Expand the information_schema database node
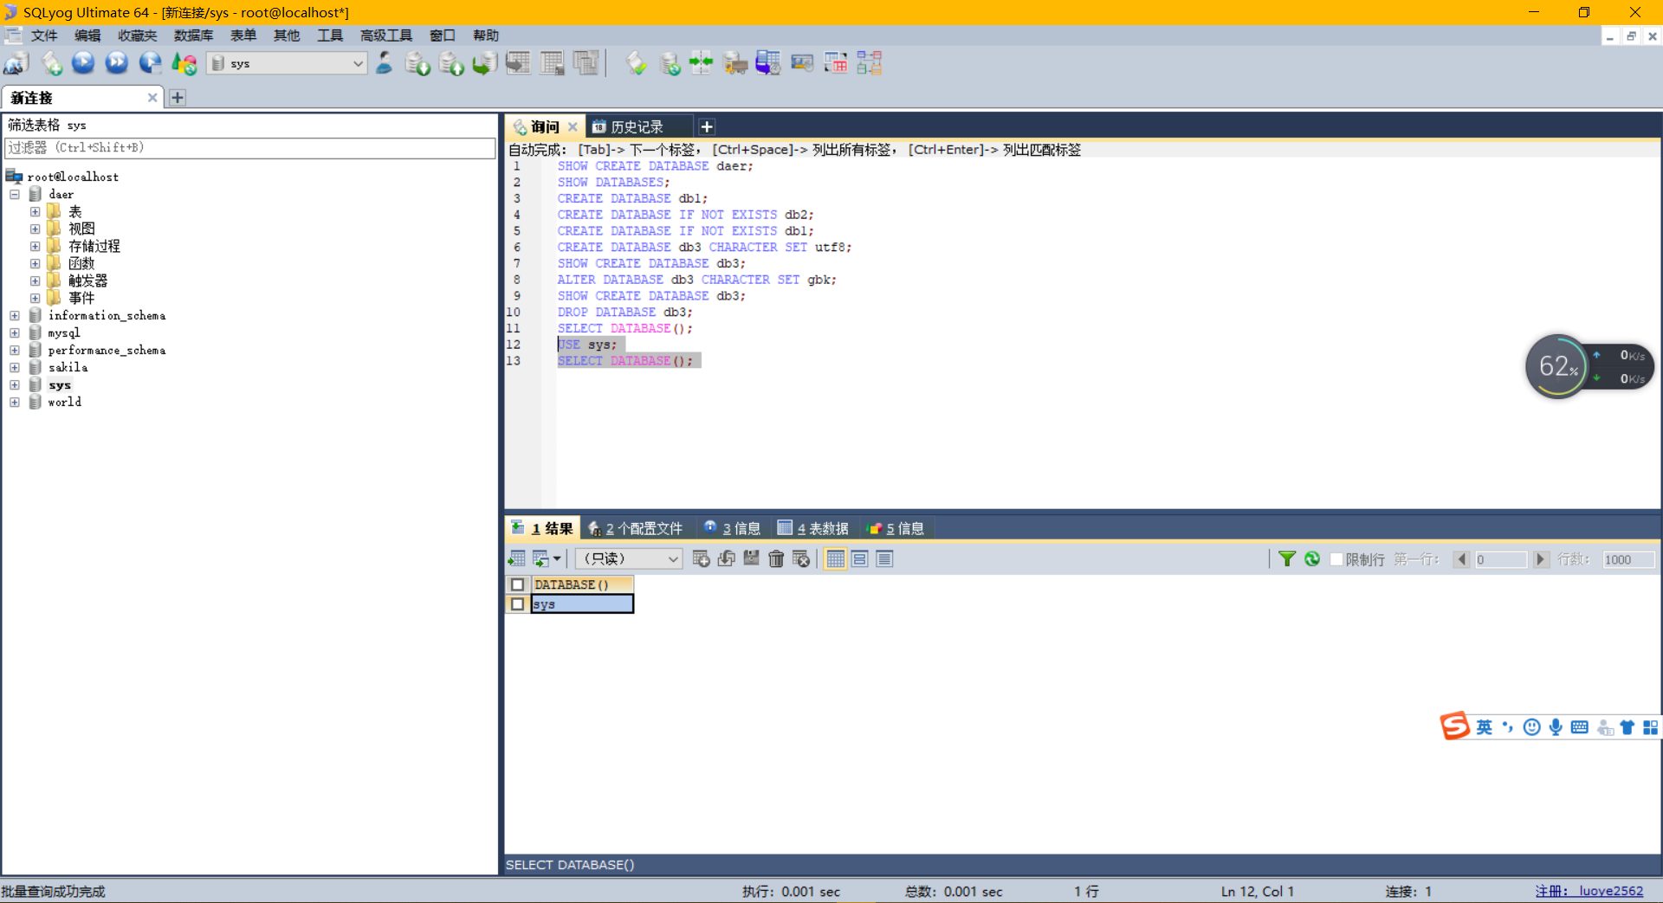This screenshot has width=1663, height=903. [15, 316]
